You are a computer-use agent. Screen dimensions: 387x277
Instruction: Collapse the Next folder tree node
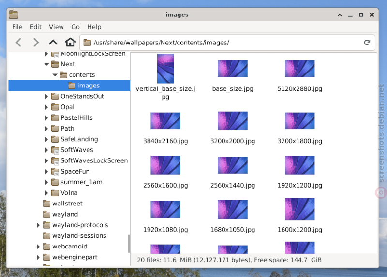click(46, 64)
